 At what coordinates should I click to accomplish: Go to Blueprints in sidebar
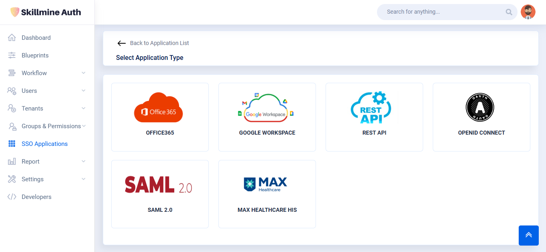tap(35, 55)
